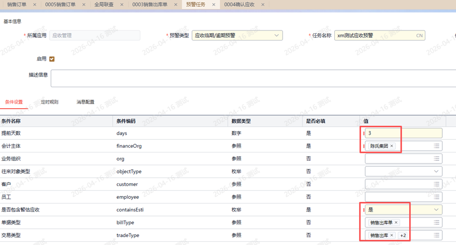
Task: Switch to the 消息配置 tab
Action: (x=85, y=102)
